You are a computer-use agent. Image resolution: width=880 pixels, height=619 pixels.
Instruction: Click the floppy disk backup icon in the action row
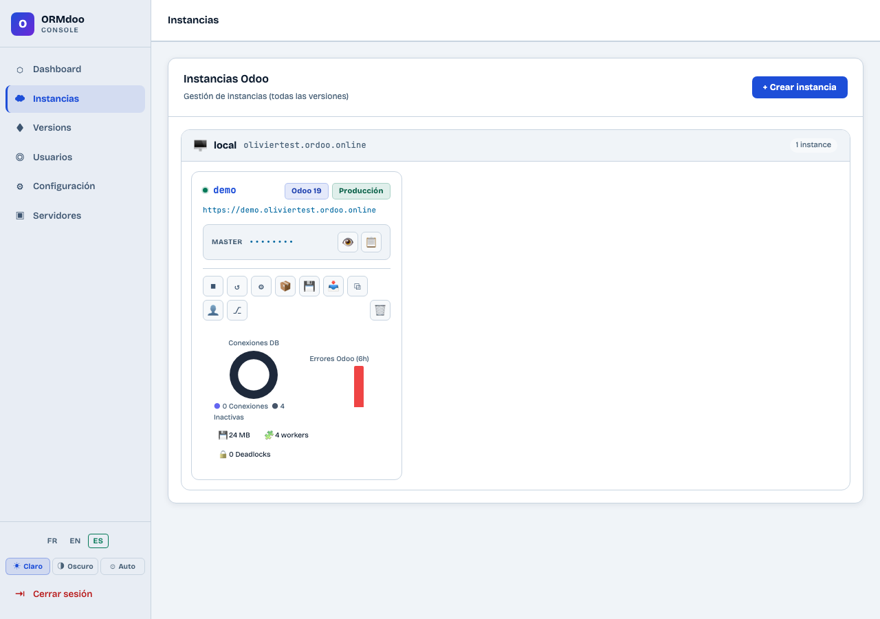click(x=309, y=286)
